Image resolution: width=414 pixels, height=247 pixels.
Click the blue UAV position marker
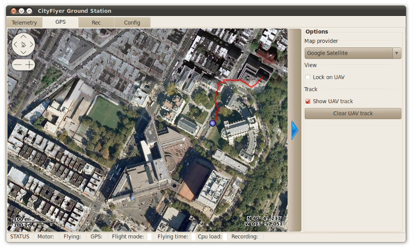tap(213, 123)
